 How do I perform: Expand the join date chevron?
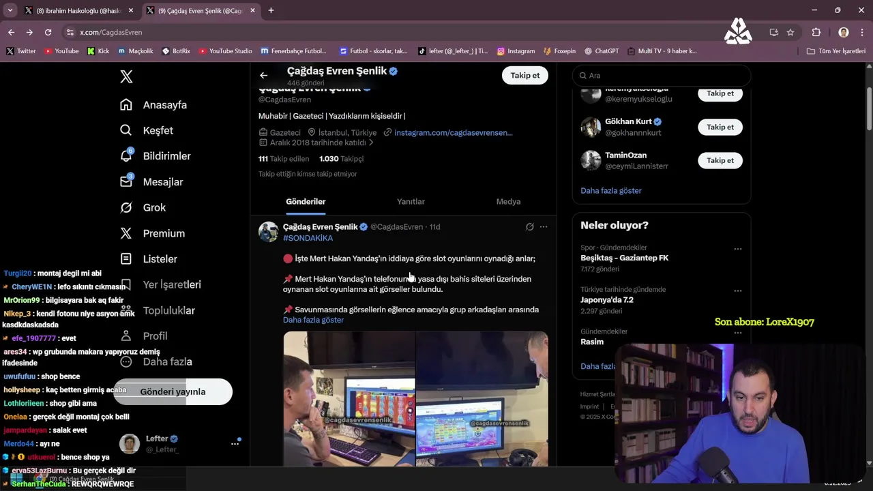(371, 143)
